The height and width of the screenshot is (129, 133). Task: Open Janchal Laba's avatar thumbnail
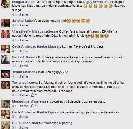[x=6, y=23]
